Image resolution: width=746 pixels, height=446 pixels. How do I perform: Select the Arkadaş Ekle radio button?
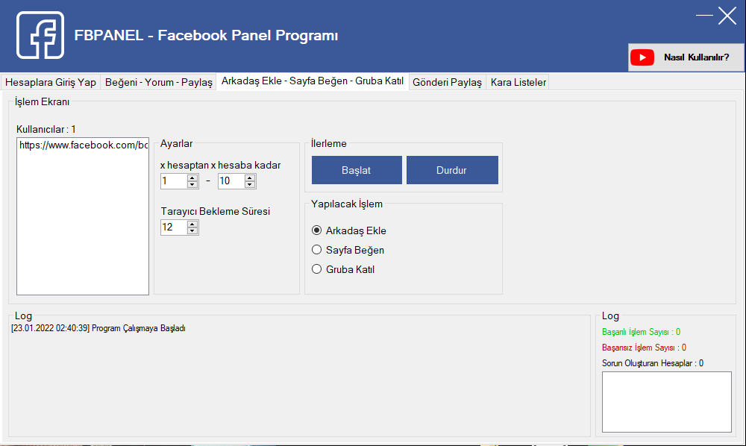(x=317, y=230)
